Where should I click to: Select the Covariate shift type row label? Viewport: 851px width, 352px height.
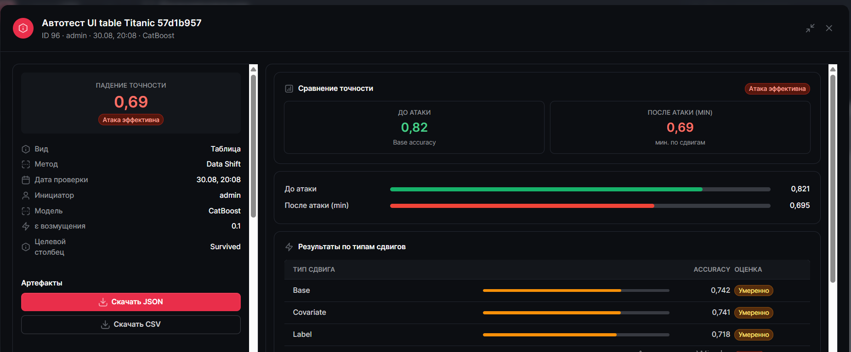point(310,313)
